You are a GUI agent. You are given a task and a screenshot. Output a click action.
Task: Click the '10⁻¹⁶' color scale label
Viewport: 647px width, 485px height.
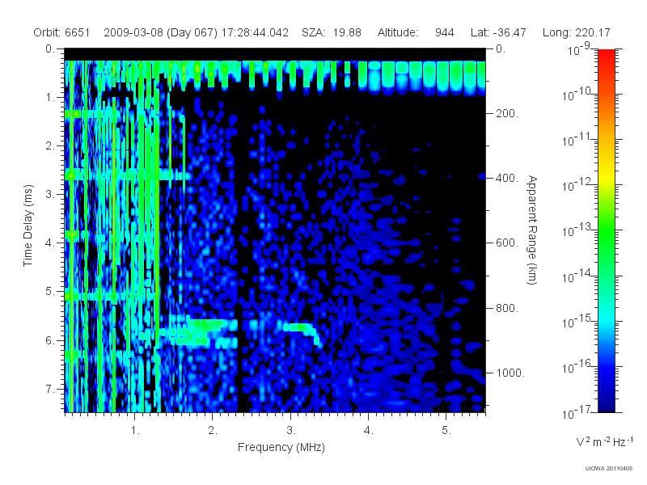tap(577, 367)
